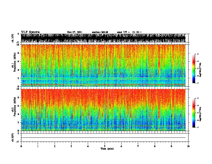Click time axis tick label '9'

click(171, 146)
